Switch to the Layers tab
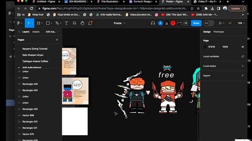The width and height of the screenshot is (252, 141). coord(26,32)
